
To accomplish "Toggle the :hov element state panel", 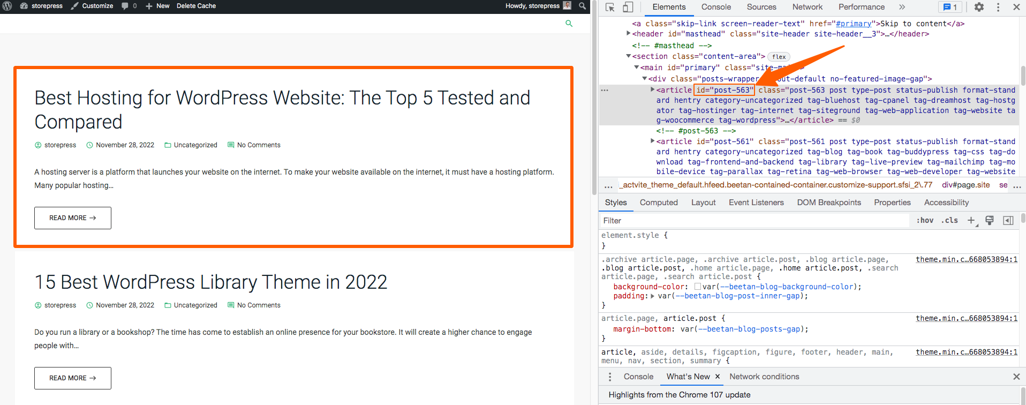I will 925,220.
